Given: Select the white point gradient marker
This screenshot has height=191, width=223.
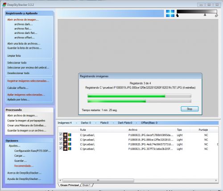Looking at the screenshot, I should tap(216, 15).
